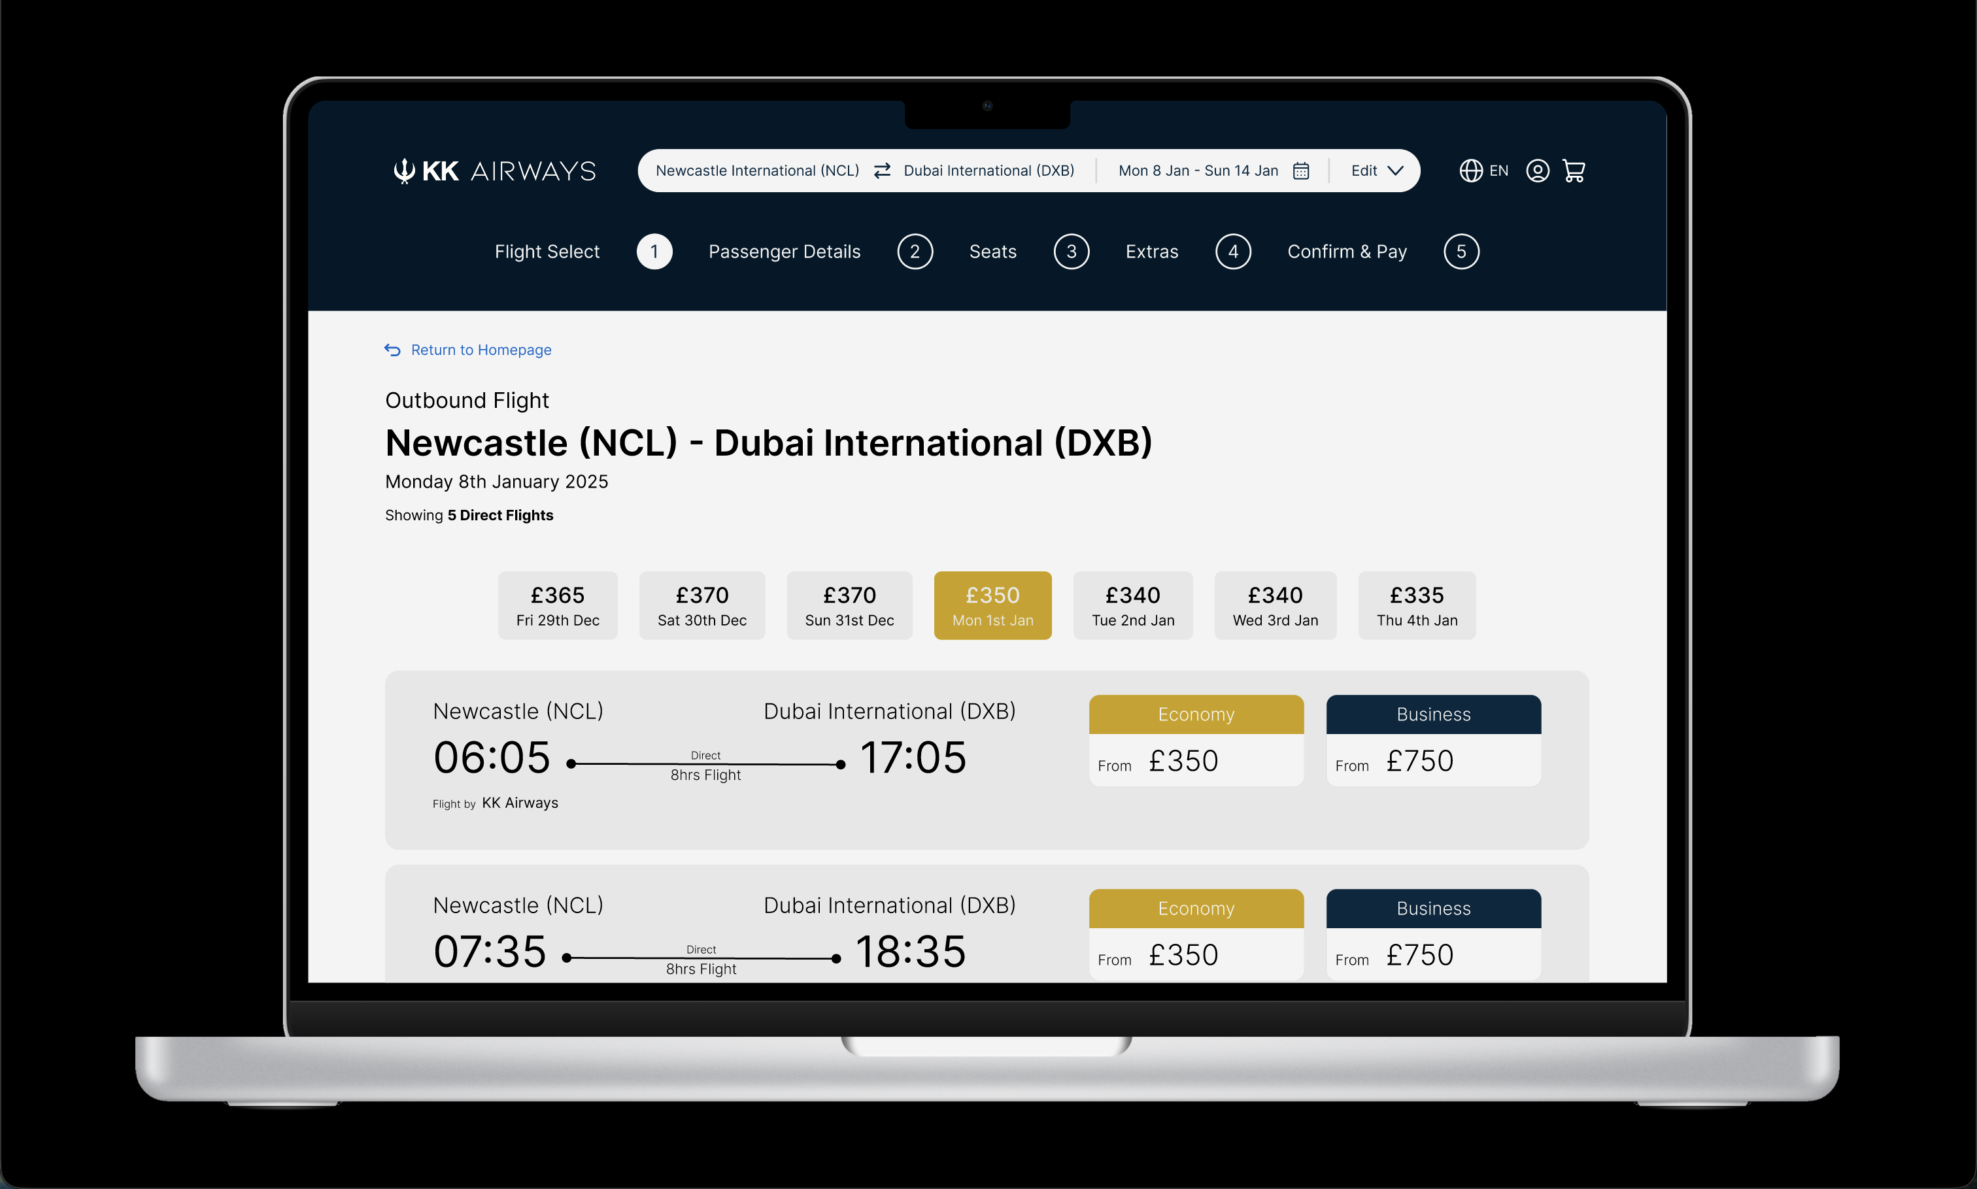Screen dimensions: 1977x1189
Task: Click the return arrow icon
Action: 392,350
